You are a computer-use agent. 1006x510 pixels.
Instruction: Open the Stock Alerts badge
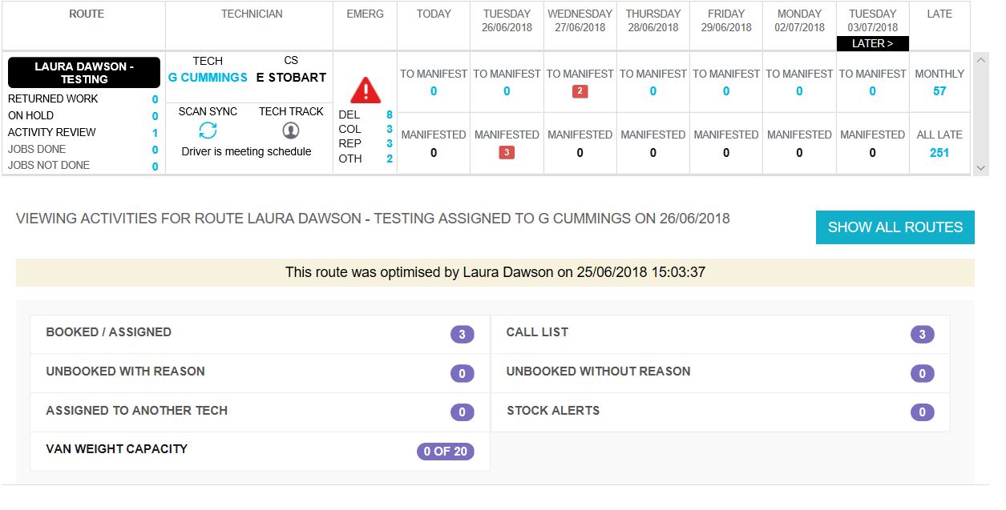pyautogui.click(x=921, y=412)
